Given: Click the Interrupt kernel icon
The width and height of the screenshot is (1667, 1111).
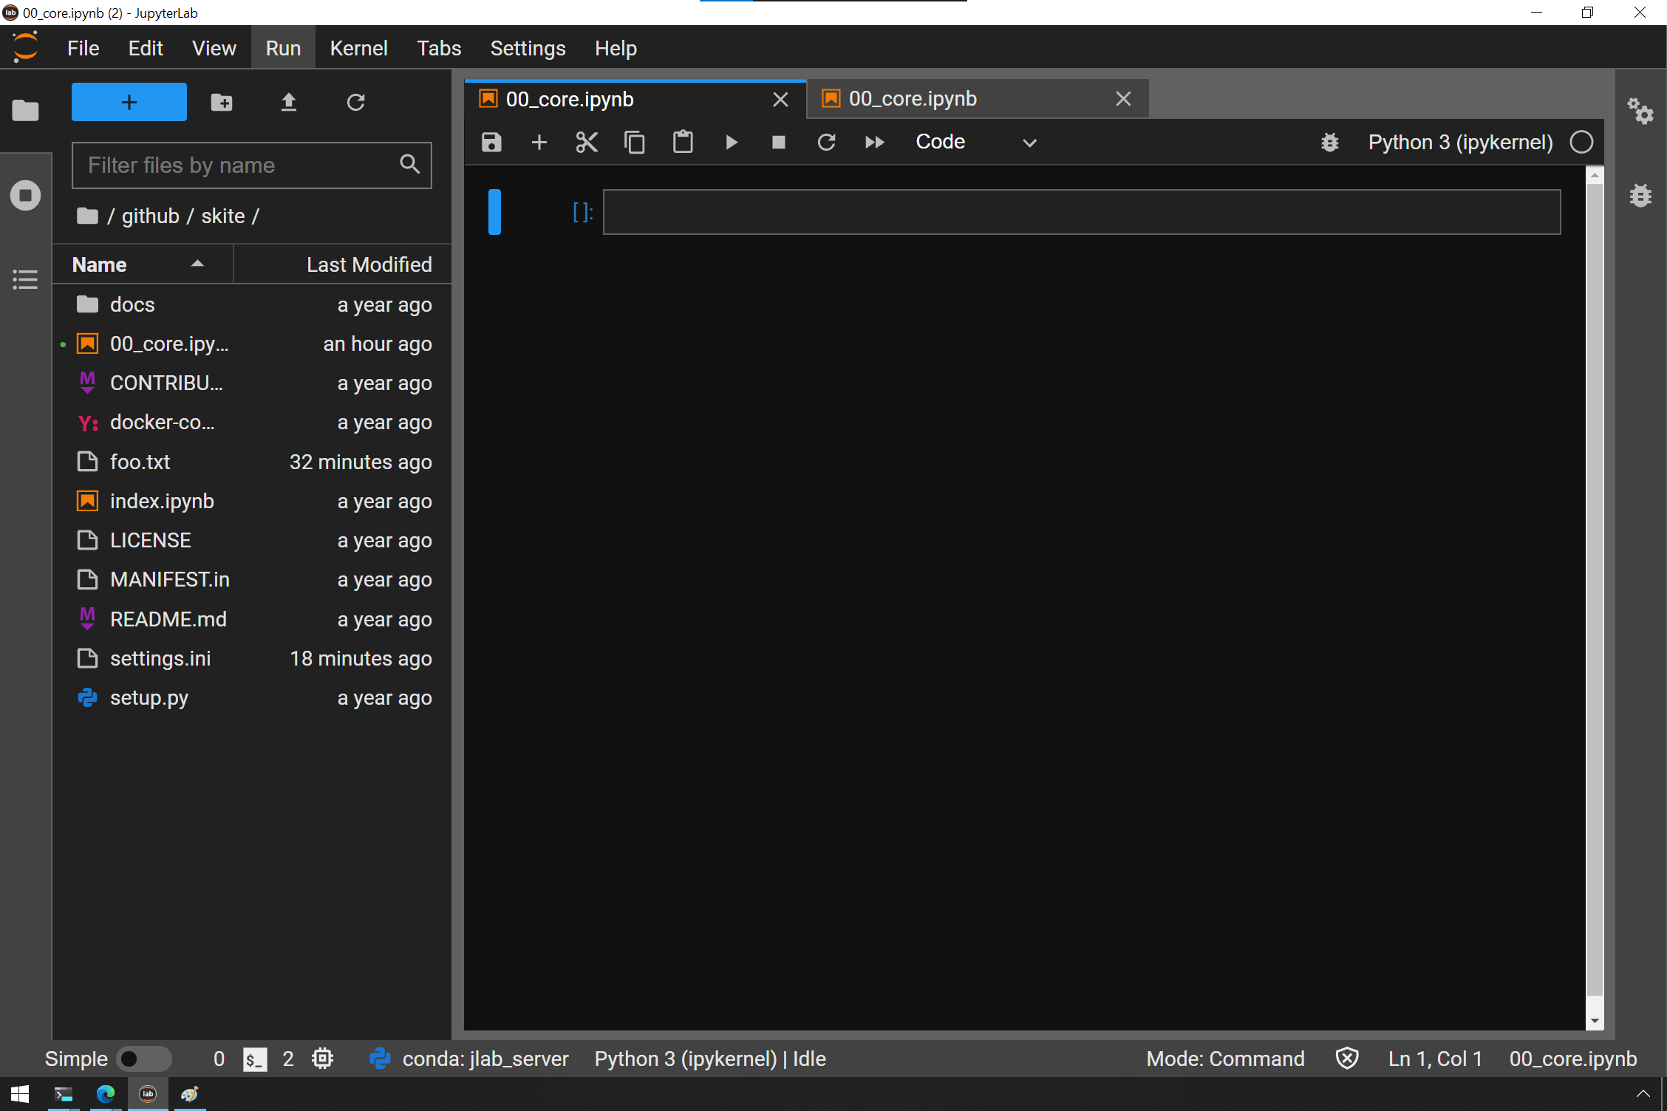Looking at the screenshot, I should [777, 141].
